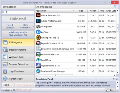Click the Forced Uninstall button
The height and width of the screenshot is (93, 120).
point(10,26)
